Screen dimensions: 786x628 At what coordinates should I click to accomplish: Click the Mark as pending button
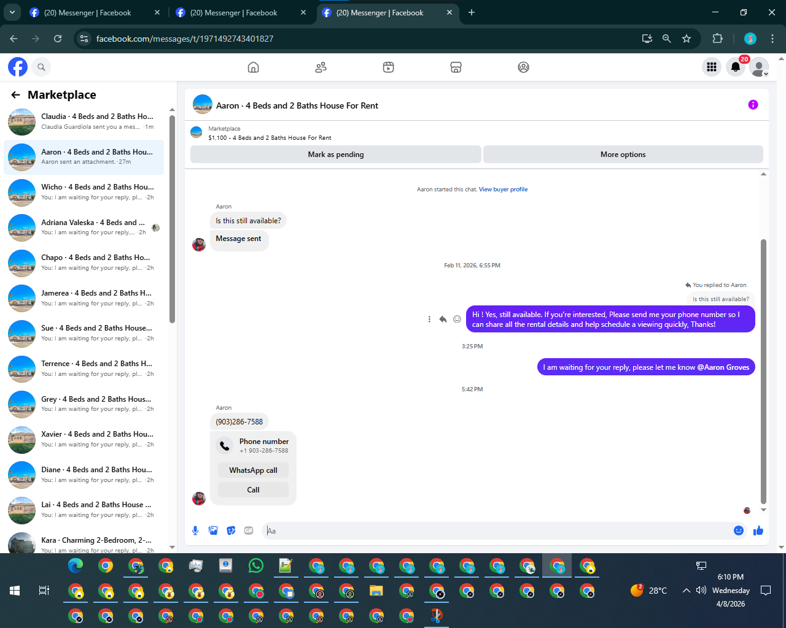click(x=336, y=155)
